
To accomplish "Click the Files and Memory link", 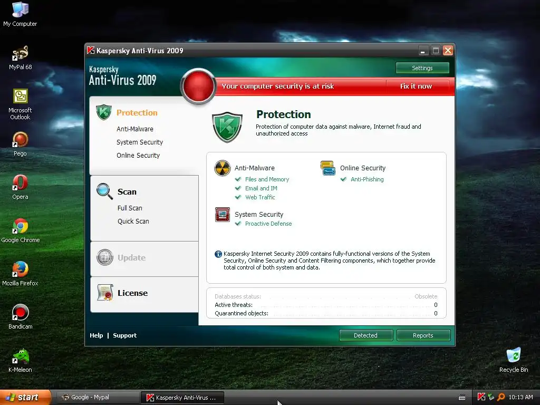I will pyautogui.click(x=267, y=179).
